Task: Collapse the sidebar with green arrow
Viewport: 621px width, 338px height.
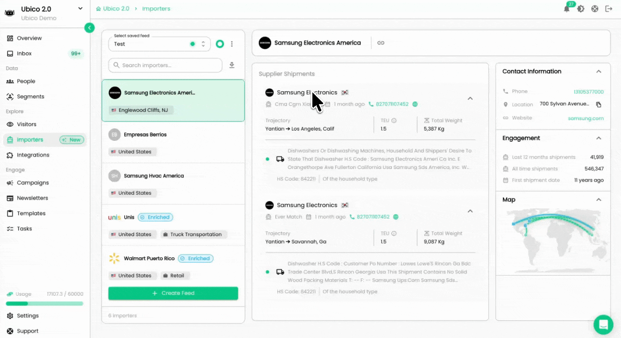Action: pyautogui.click(x=90, y=28)
